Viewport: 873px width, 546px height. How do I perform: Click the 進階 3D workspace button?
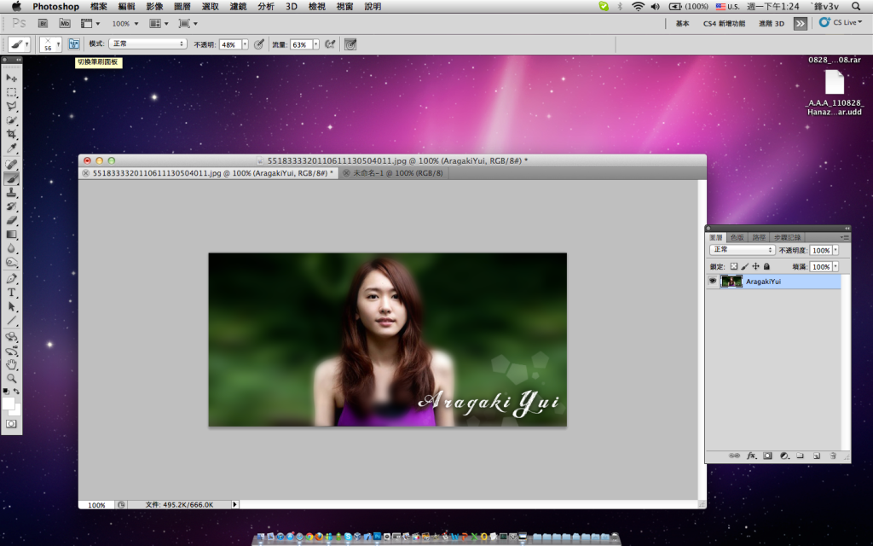coord(771,24)
